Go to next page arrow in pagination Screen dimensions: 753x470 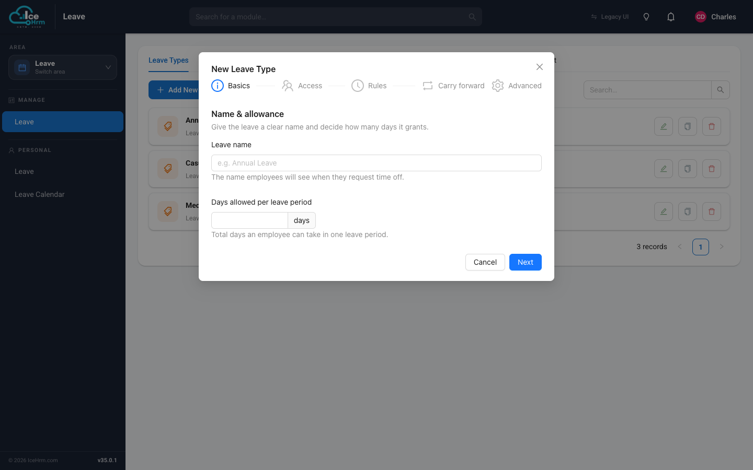pos(722,246)
